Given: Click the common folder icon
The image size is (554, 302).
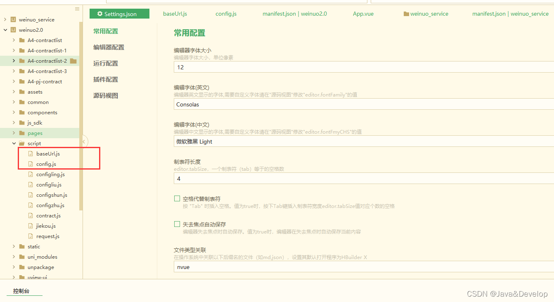Looking at the screenshot, I should [22, 102].
